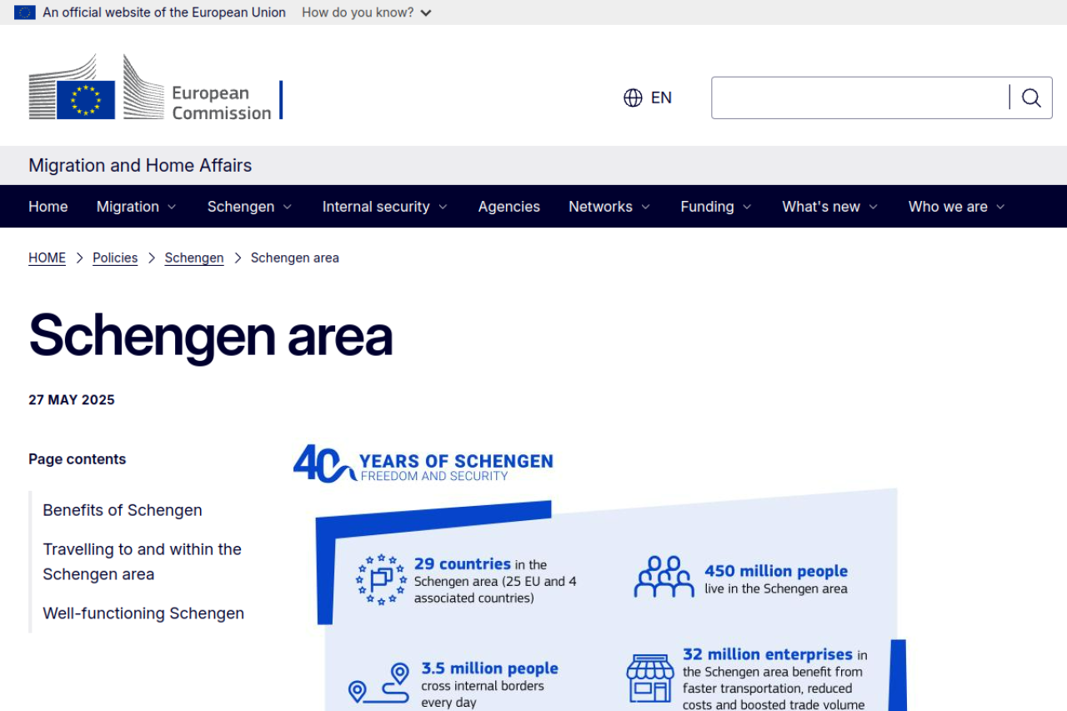Open the Migration menu

pos(128,207)
